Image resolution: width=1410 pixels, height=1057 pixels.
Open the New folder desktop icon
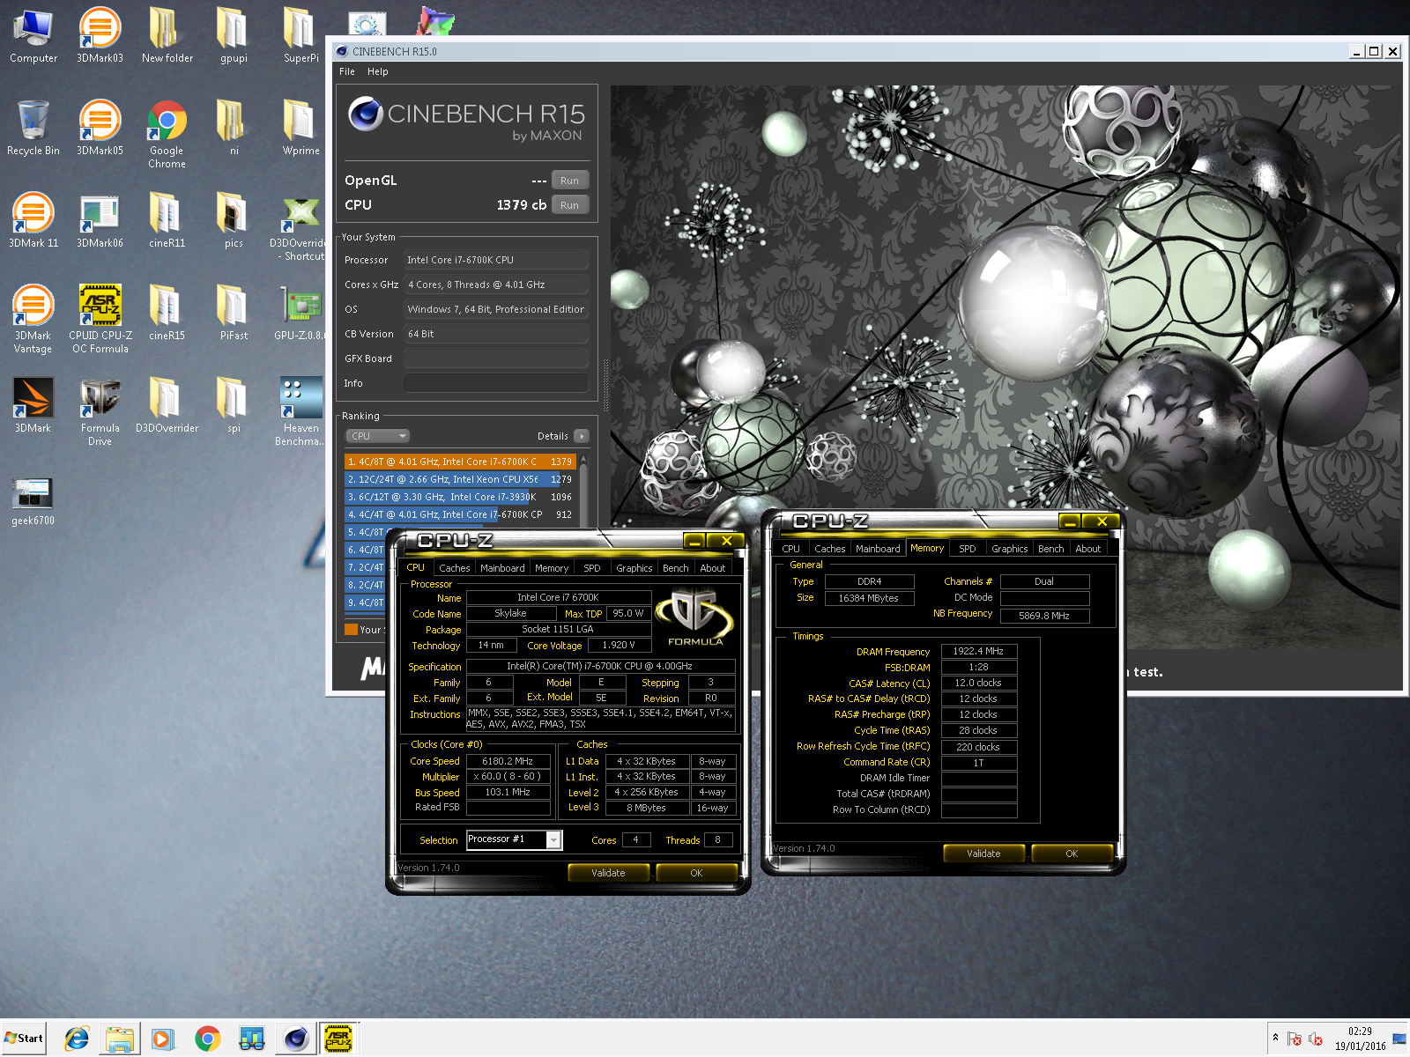[167, 35]
